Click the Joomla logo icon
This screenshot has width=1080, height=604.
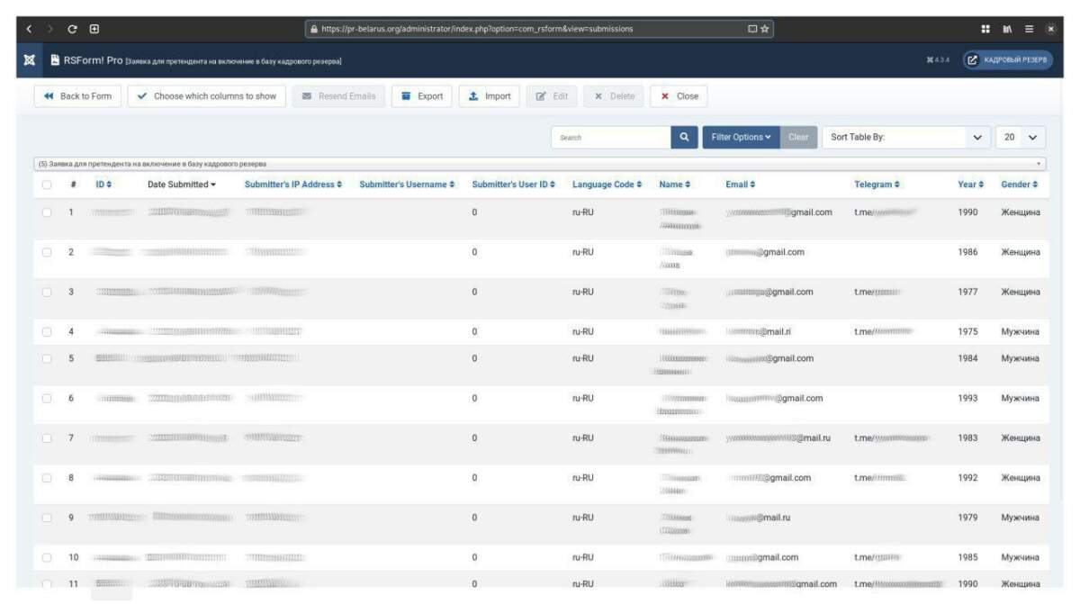[29, 60]
